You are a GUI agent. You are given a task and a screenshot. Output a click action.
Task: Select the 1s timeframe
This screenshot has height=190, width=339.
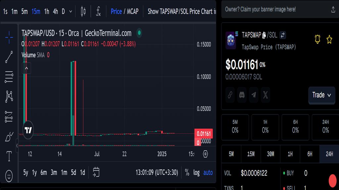click(x=5, y=12)
